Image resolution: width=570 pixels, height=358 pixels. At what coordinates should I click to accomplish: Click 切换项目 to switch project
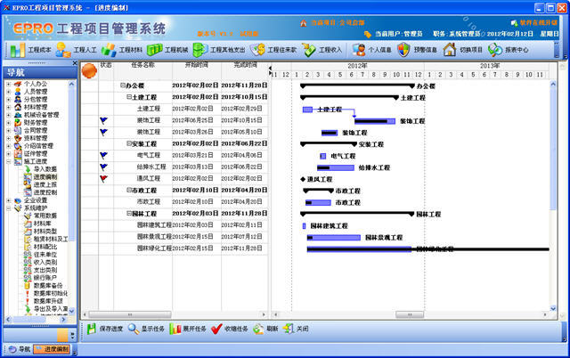463,50
